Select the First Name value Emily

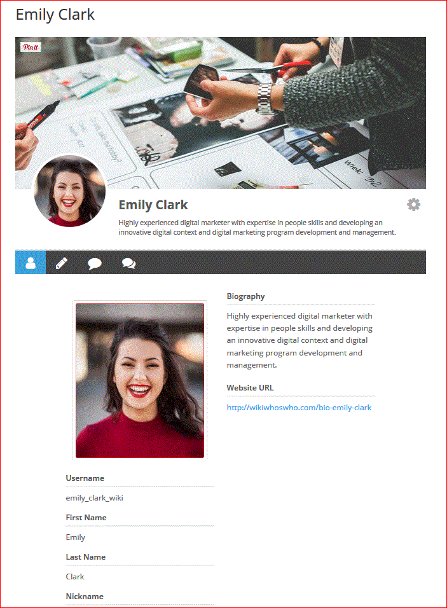pyautogui.click(x=76, y=537)
